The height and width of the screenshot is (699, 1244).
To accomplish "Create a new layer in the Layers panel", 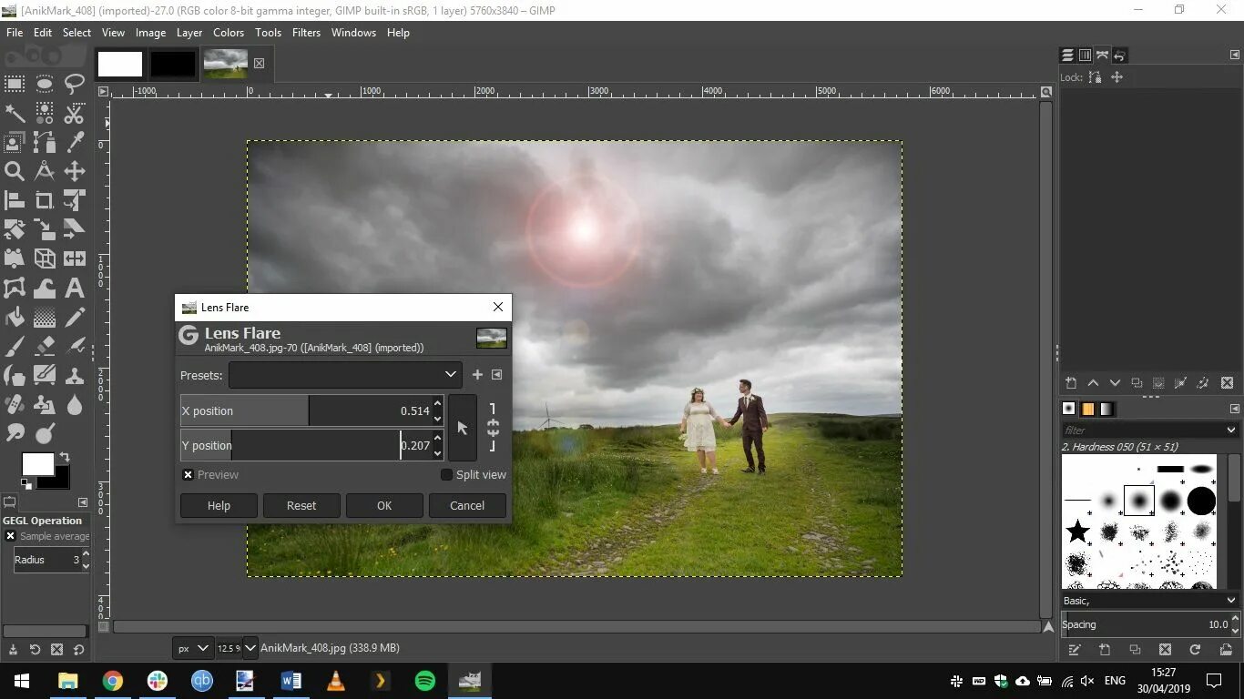I will [1071, 383].
